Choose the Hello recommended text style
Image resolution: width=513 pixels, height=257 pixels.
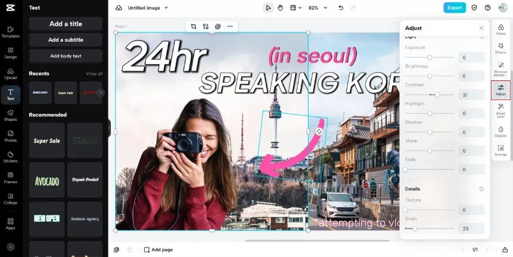[85, 141]
